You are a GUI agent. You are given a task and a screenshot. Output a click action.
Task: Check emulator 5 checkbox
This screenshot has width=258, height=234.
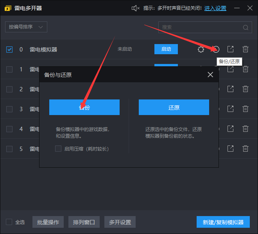point(9,149)
